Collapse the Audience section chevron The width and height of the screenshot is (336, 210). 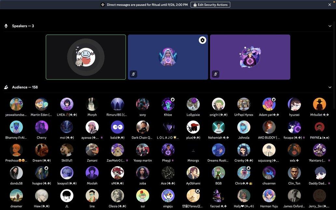point(330,87)
